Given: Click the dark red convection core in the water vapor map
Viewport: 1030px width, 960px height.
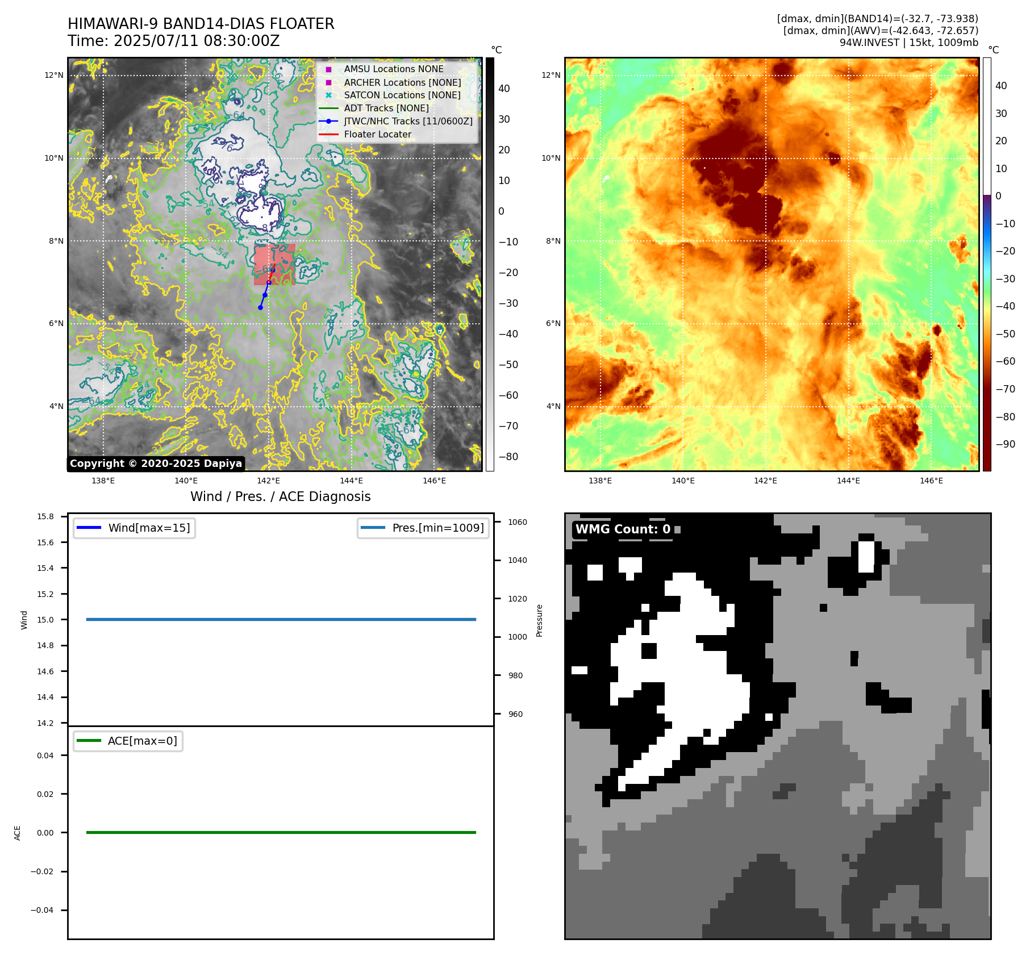Looking at the screenshot, I should [739, 176].
